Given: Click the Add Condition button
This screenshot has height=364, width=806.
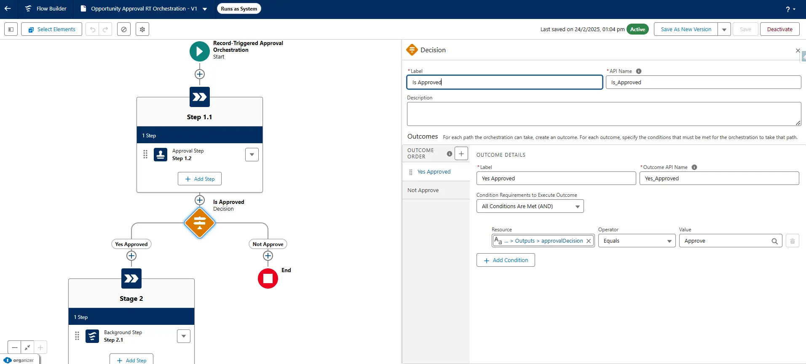Looking at the screenshot, I should pyautogui.click(x=506, y=260).
